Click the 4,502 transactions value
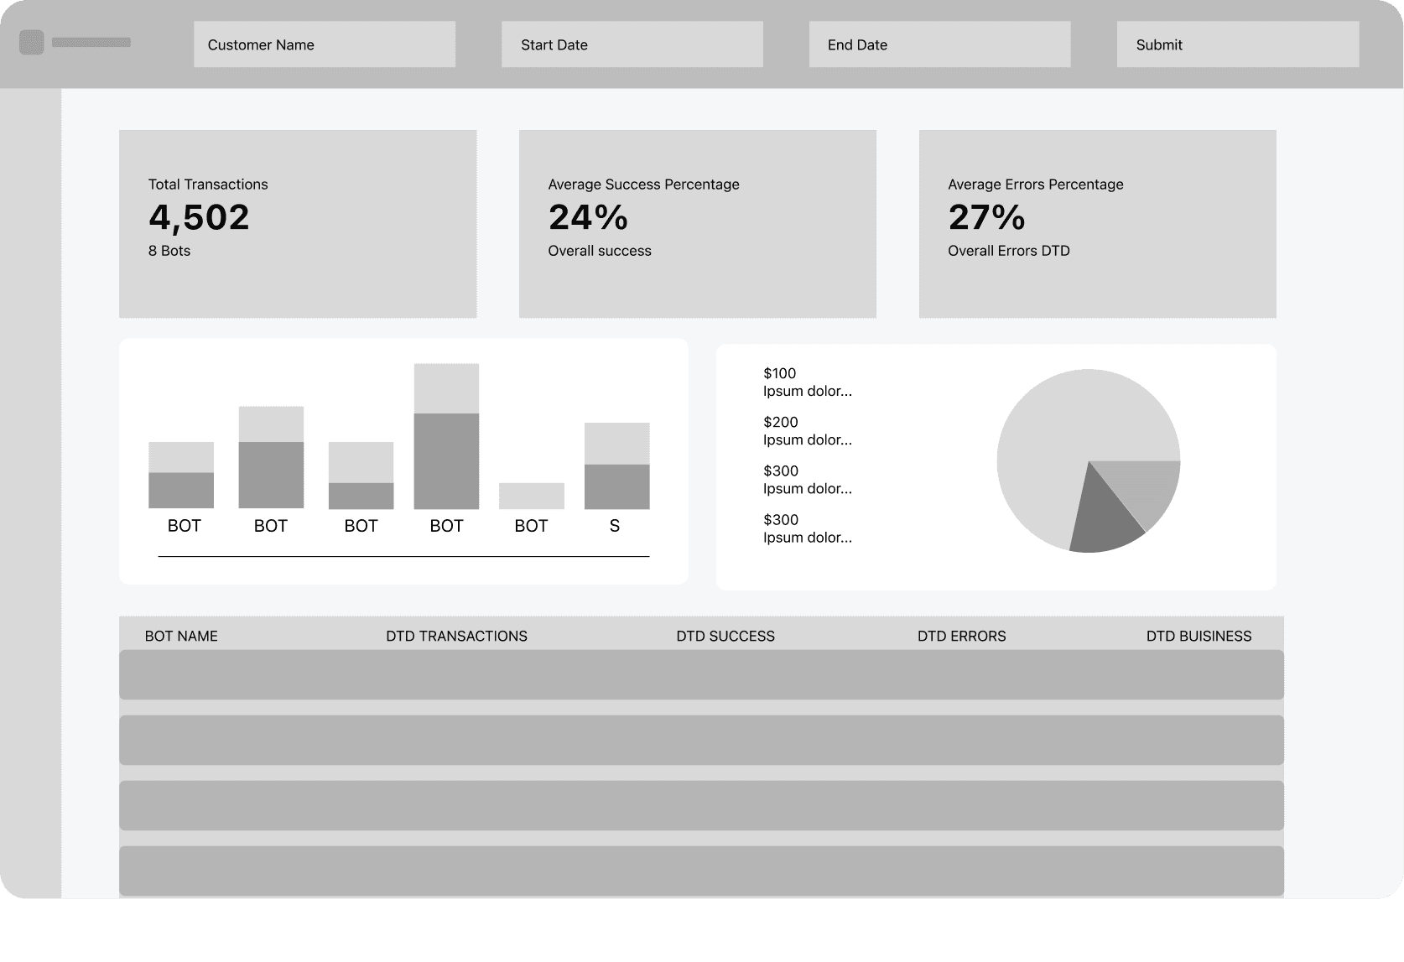The width and height of the screenshot is (1404, 962). [x=200, y=218]
